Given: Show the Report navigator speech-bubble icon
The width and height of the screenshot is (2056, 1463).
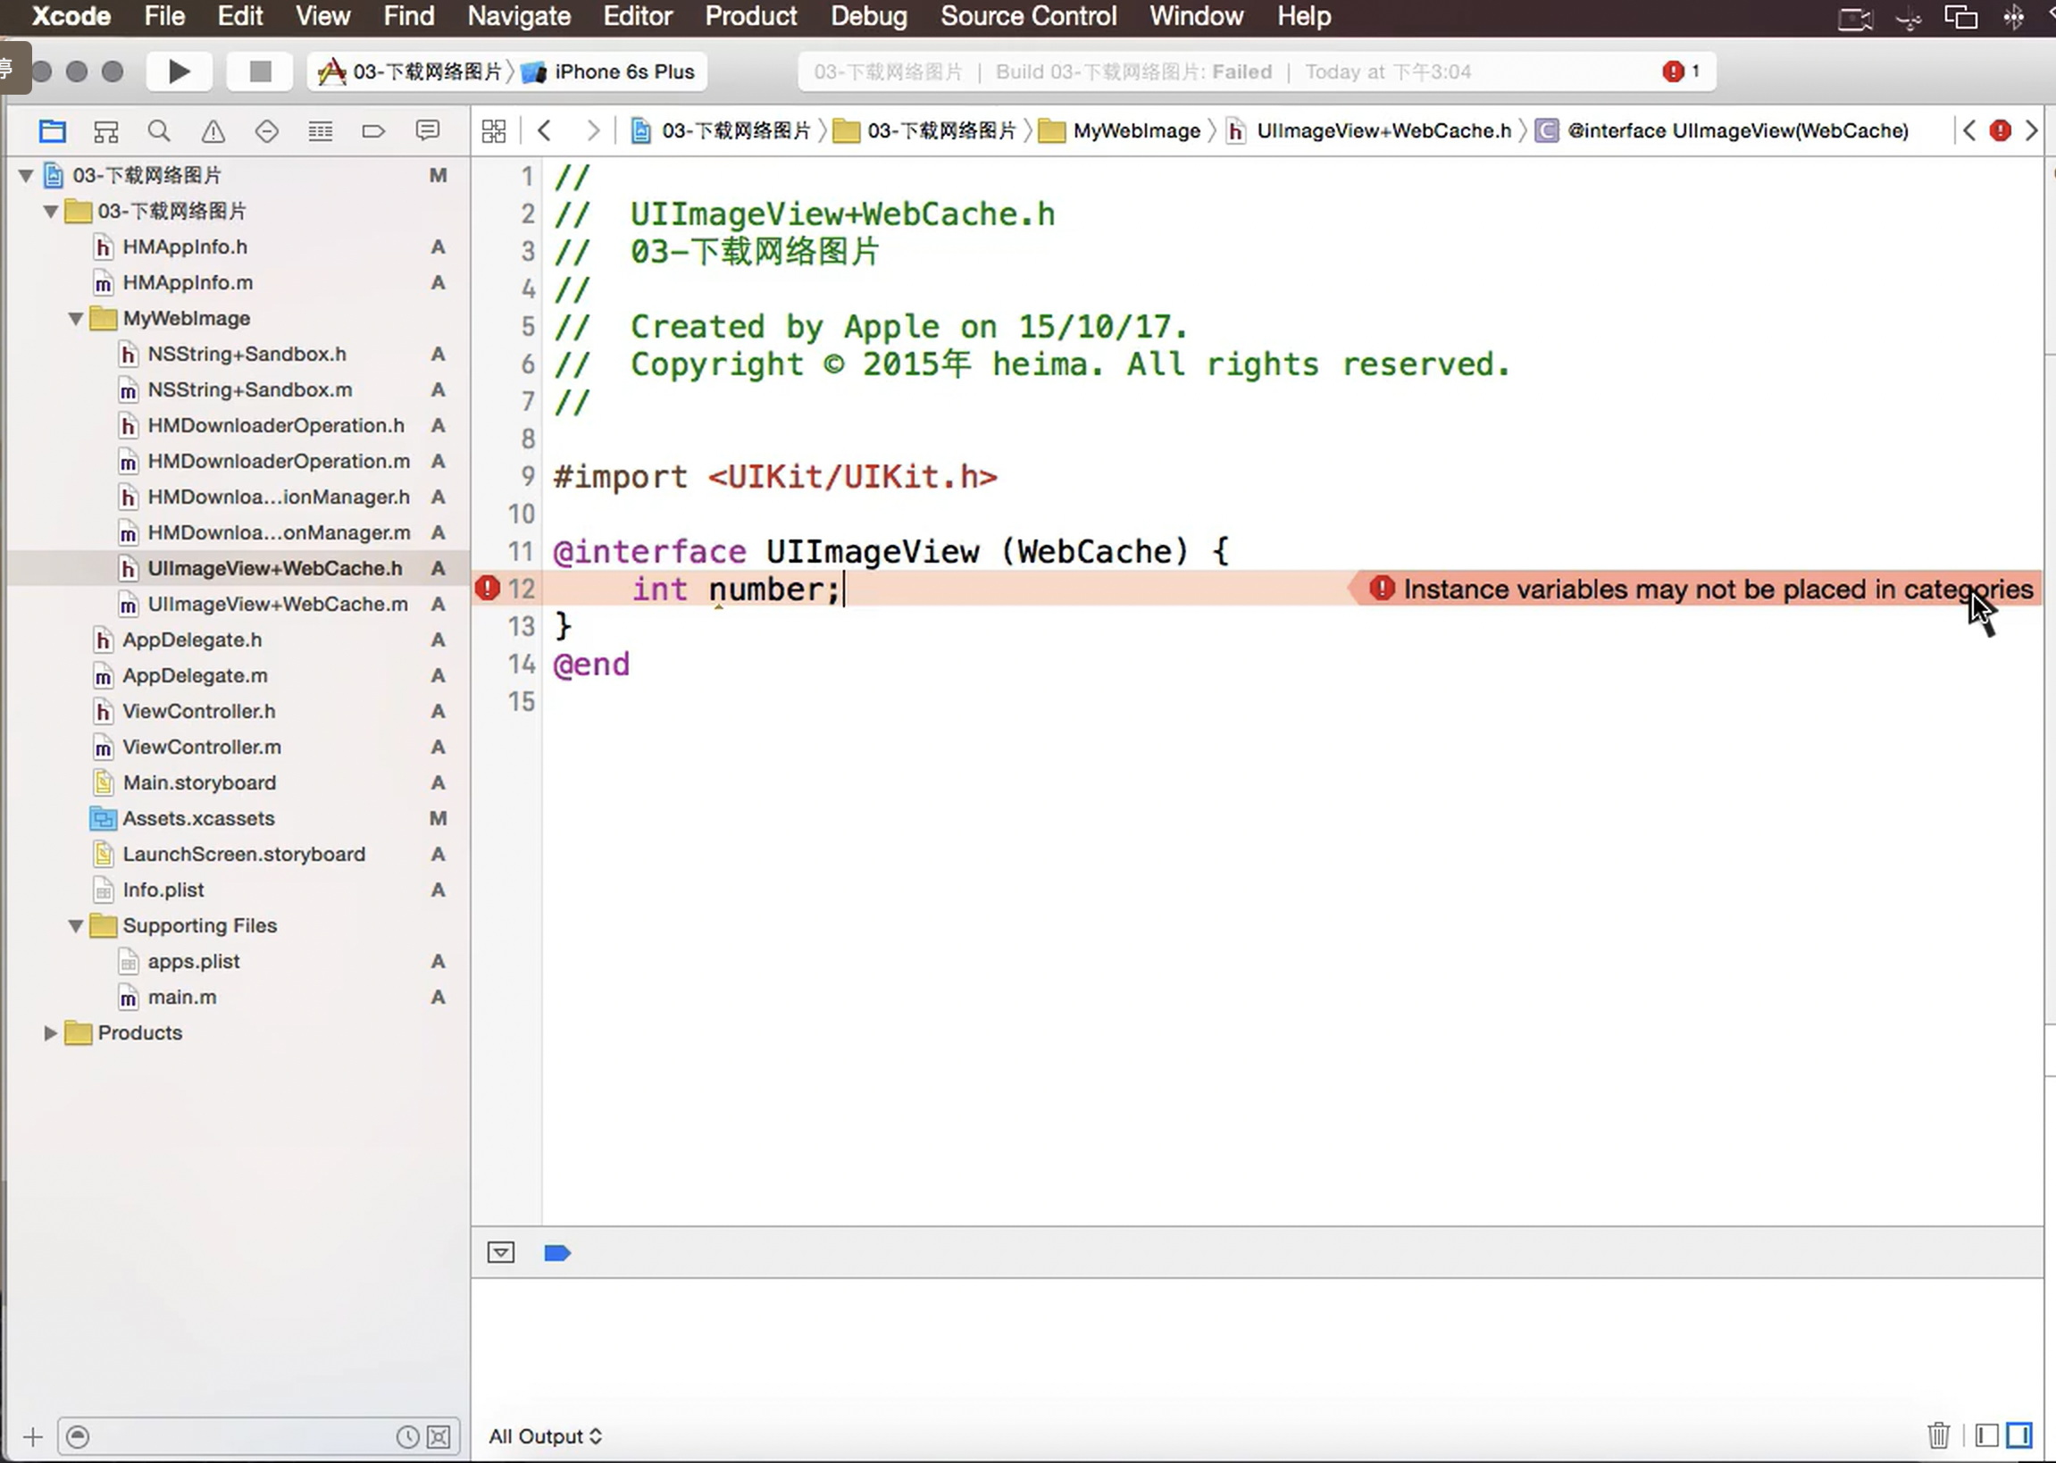Looking at the screenshot, I should point(428,131).
